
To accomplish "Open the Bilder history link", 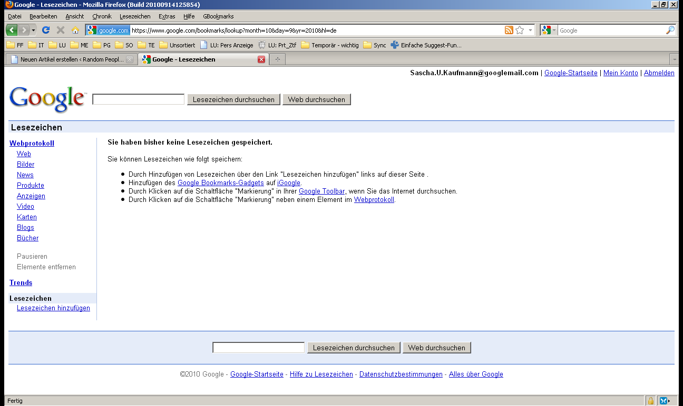I will click(x=25, y=164).
